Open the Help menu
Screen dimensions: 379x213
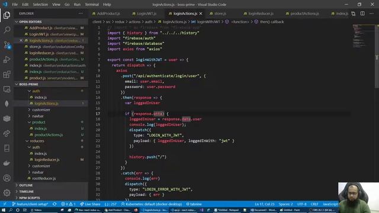tap(107, 4)
